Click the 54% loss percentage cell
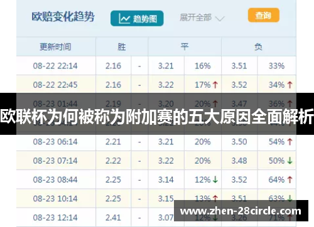 (276, 142)
